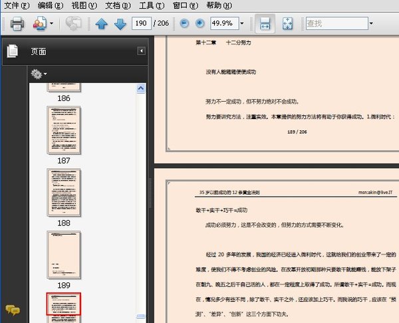Click the total pages label '/ 206'
Screen dimensions: 399x323
click(x=162, y=23)
